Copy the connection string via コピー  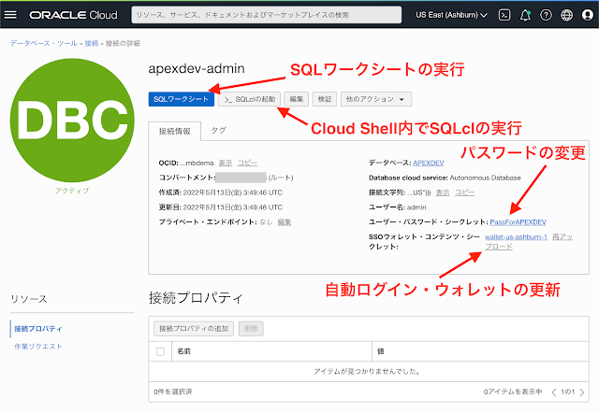[x=464, y=192]
